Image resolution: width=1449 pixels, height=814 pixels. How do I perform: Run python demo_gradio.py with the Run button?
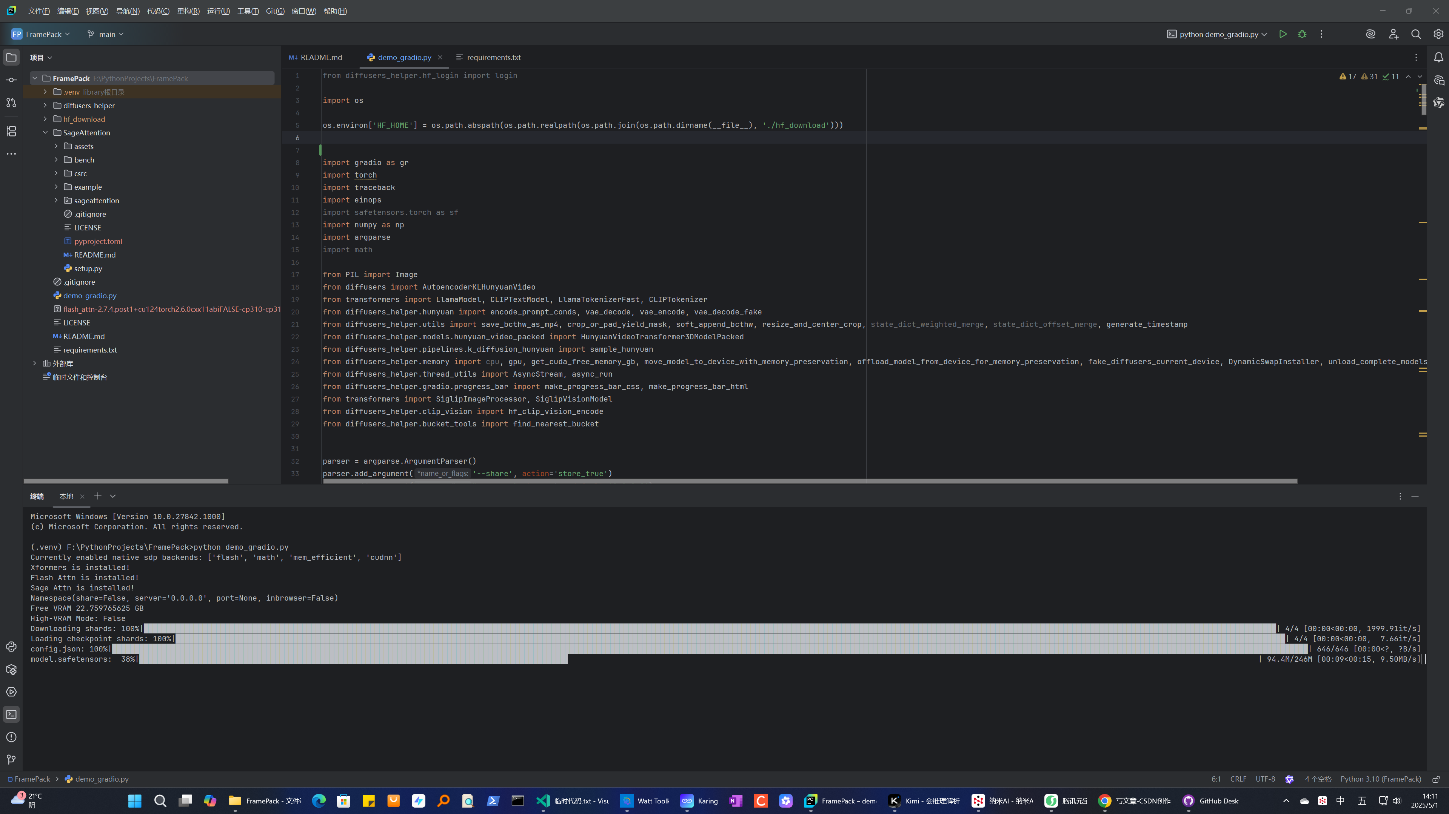[1283, 34]
